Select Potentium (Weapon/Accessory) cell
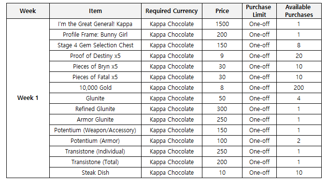Image resolution: width=328 pixels, height=181 pixels. [x=95, y=130]
